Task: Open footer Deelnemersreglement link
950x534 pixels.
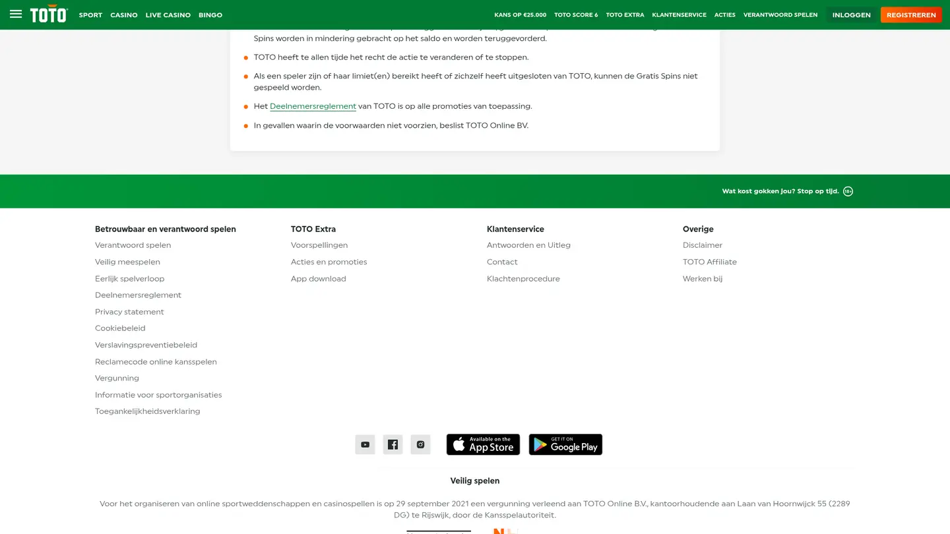Action: click(x=138, y=295)
